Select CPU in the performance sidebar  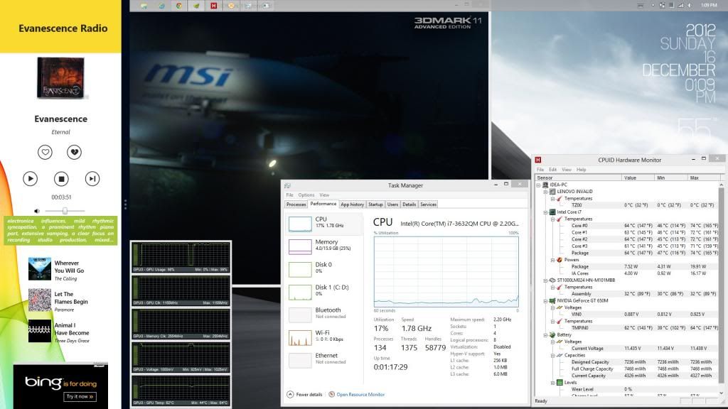pyautogui.click(x=324, y=224)
